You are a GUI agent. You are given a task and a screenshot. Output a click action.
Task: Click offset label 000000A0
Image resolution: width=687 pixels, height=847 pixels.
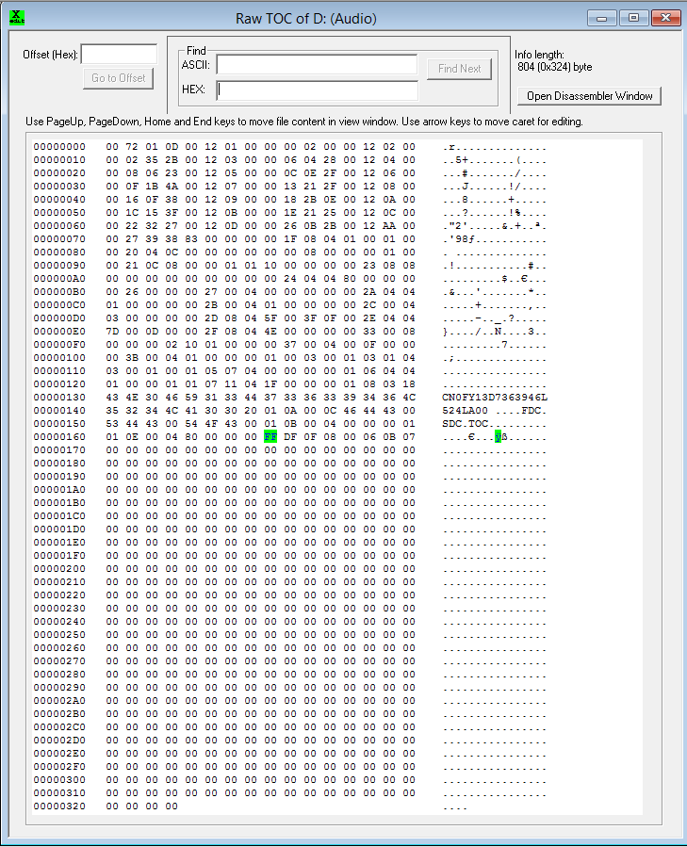(x=59, y=278)
